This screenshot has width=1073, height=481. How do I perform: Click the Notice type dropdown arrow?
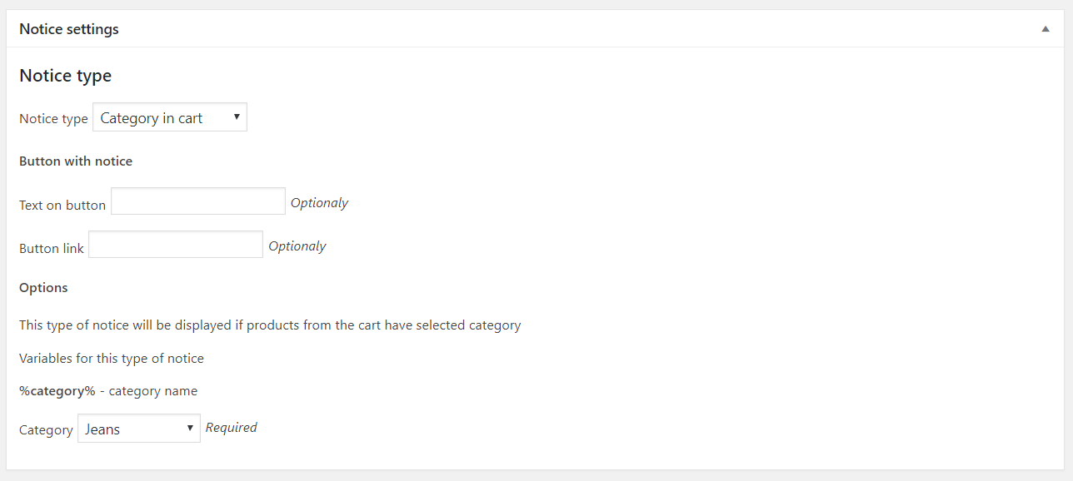click(237, 117)
